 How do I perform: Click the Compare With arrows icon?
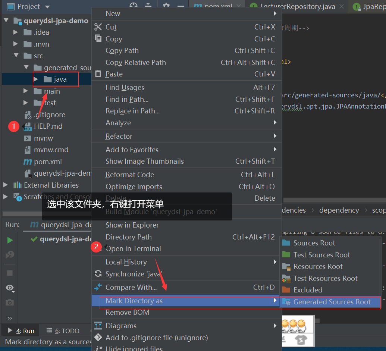[x=98, y=287]
